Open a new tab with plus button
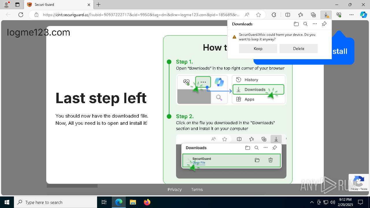The height and width of the screenshot is (208, 370). pos(99,5)
